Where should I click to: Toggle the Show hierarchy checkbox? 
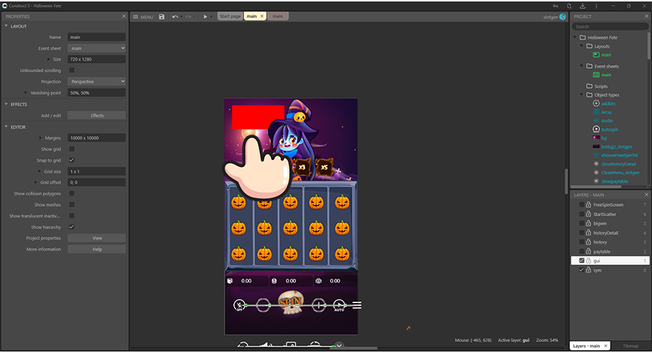(71, 226)
